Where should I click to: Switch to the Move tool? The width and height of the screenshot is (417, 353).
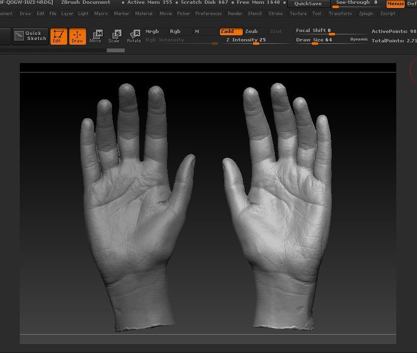pyautogui.click(x=96, y=36)
